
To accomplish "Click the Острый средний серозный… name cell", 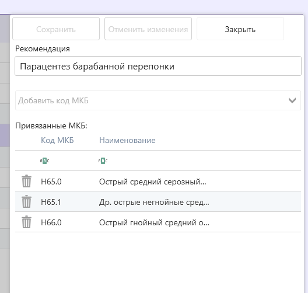I will [153, 182].
